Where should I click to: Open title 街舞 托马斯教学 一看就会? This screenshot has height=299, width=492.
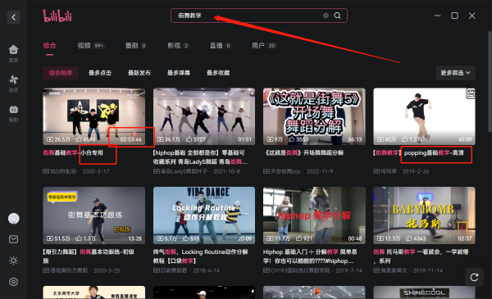pos(421,256)
